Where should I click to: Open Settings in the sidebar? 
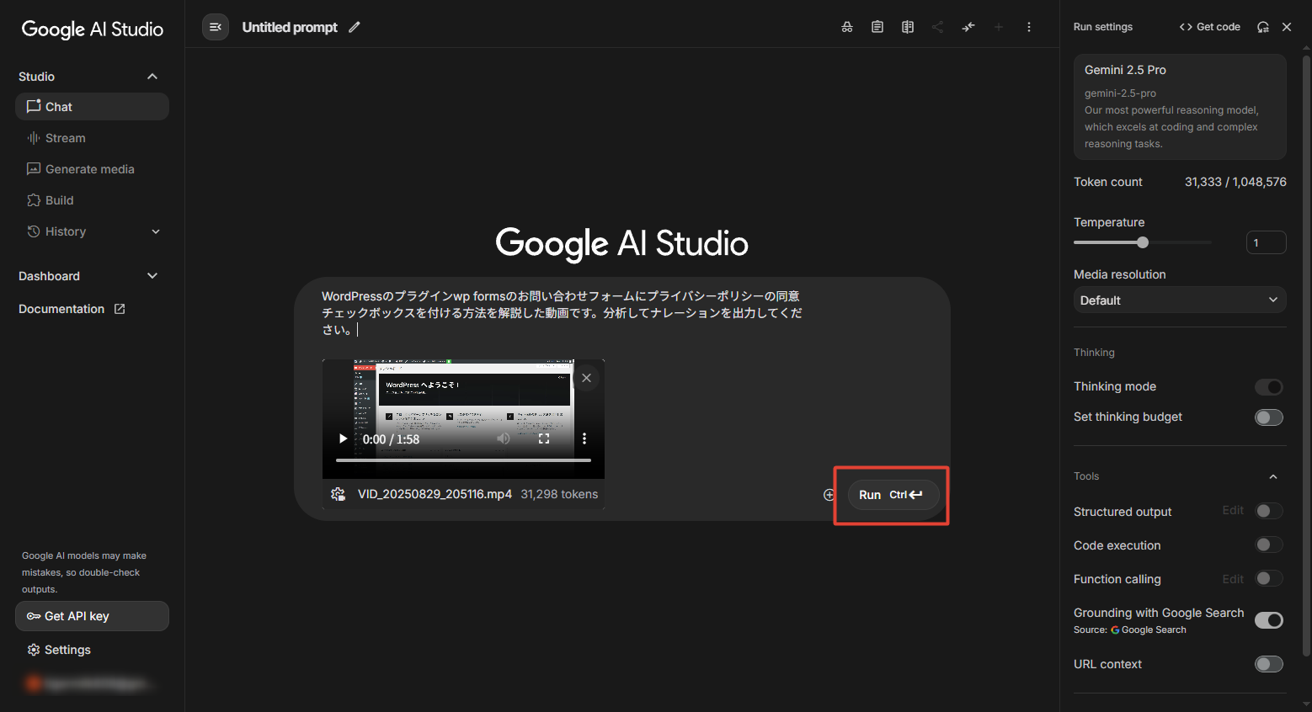67,650
